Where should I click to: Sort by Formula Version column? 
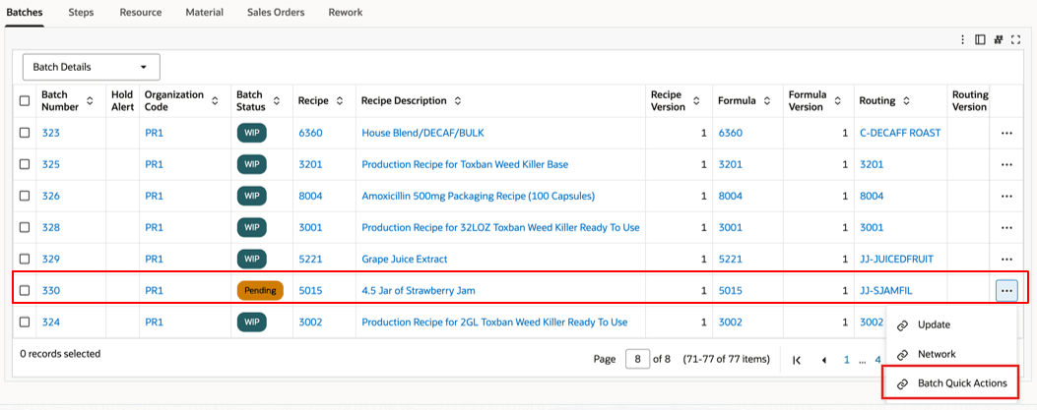[838, 101]
